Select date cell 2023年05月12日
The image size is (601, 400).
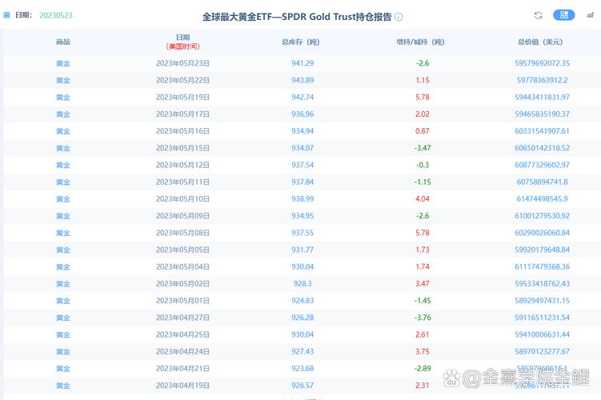[x=182, y=165]
